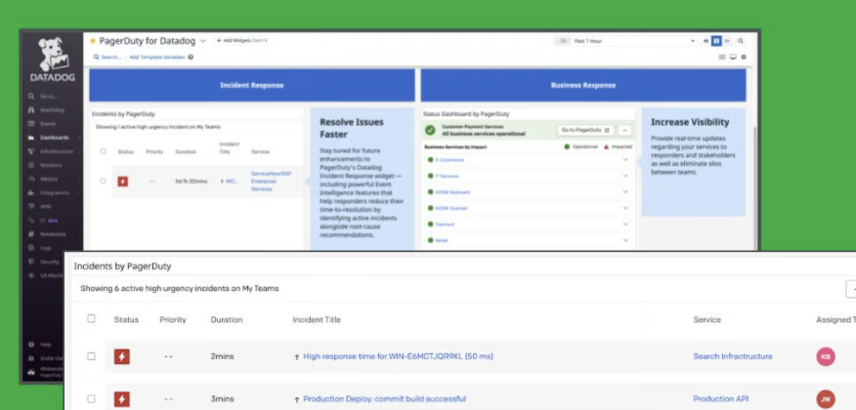Click the red status icon in the 2mins incident row

point(122,356)
